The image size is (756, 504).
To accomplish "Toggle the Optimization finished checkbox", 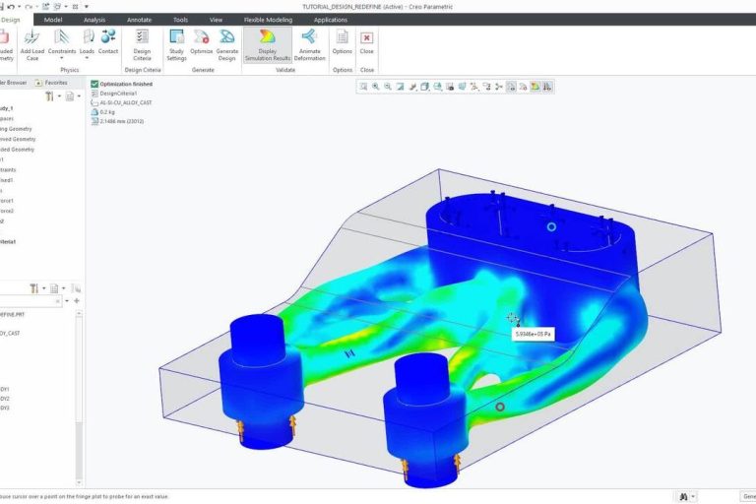I will 94,84.
